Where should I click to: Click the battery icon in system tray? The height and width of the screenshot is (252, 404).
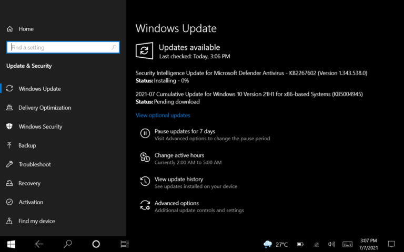[300, 244]
